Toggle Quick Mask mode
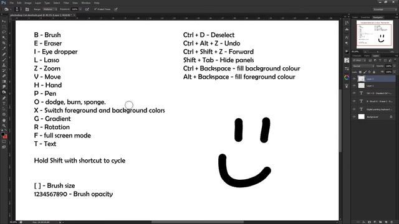The image size is (399, 224). point(4,142)
